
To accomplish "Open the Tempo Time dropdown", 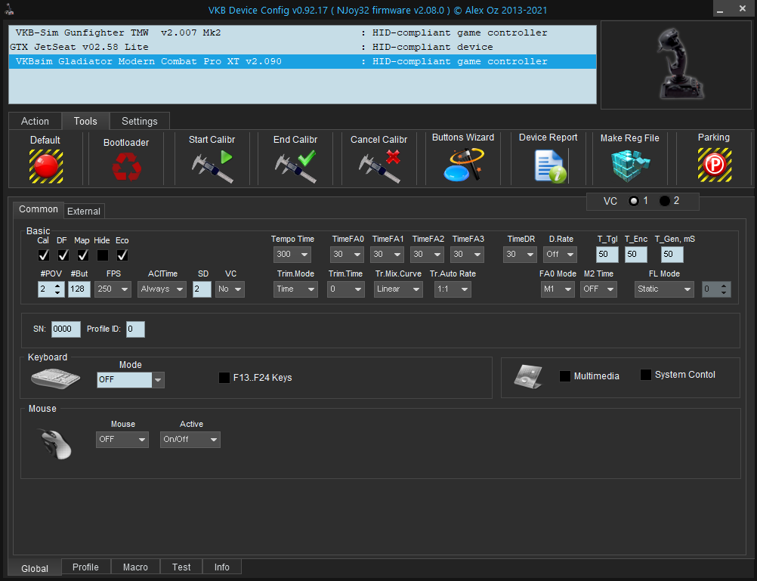I will click(x=292, y=255).
